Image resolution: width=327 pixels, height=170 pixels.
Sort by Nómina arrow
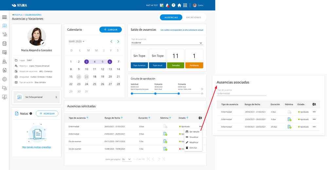pos(170,118)
